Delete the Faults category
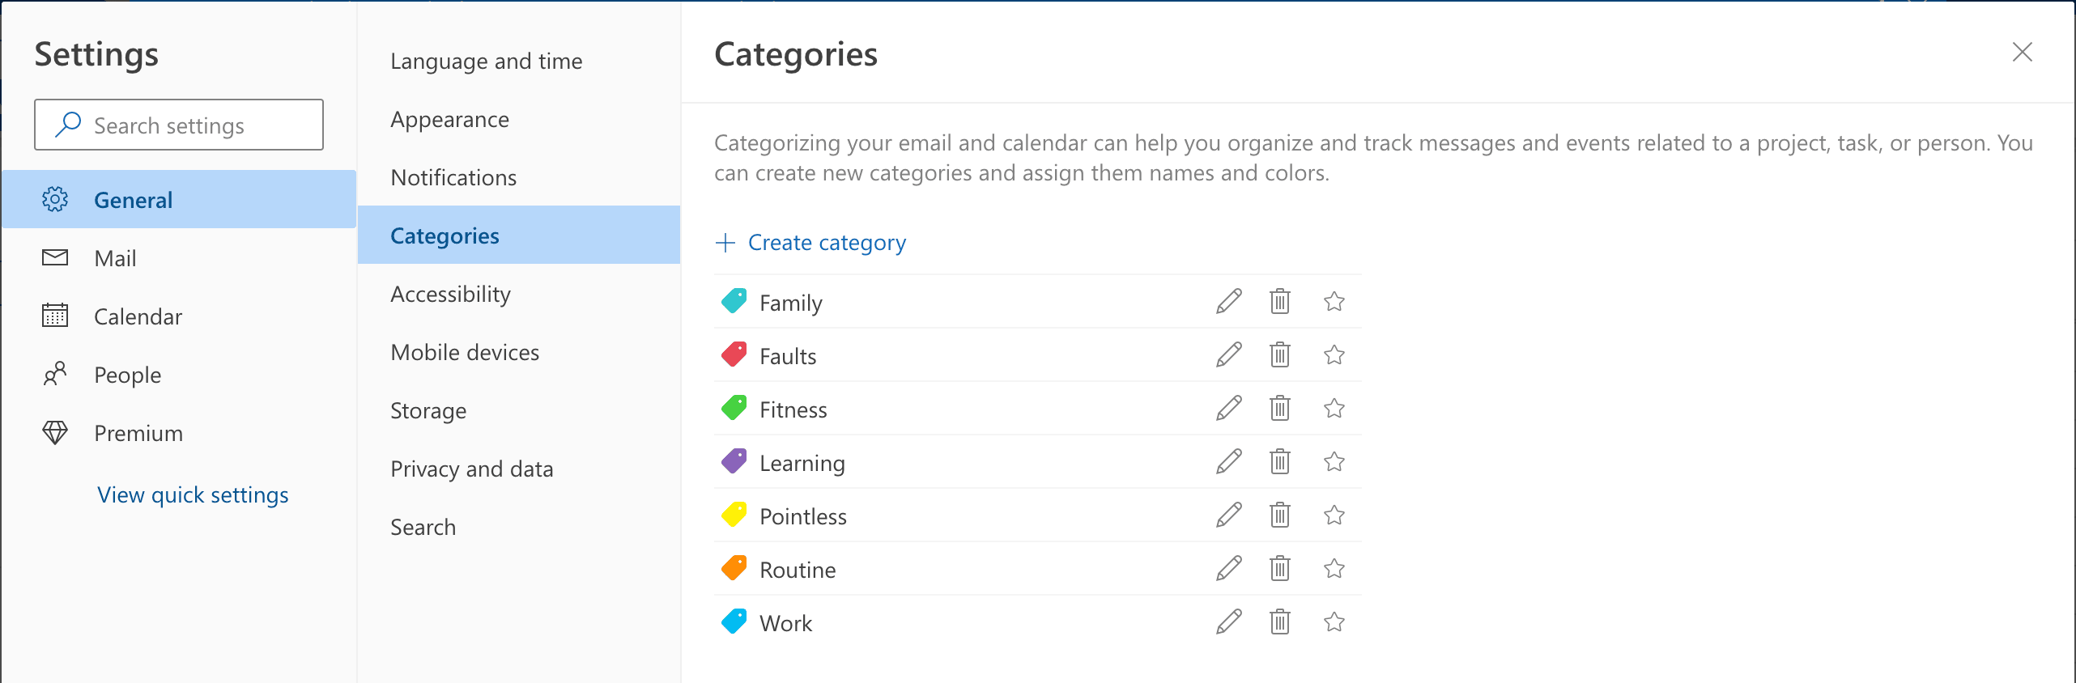The height and width of the screenshot is (683, 2076). [1279, 354]
